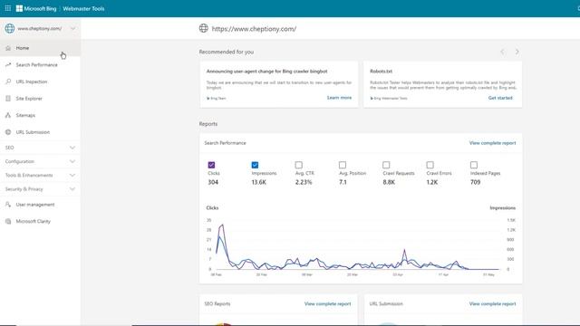Open Sitemaps in the sidebar
580x326 pixels.
click(40, 115)
